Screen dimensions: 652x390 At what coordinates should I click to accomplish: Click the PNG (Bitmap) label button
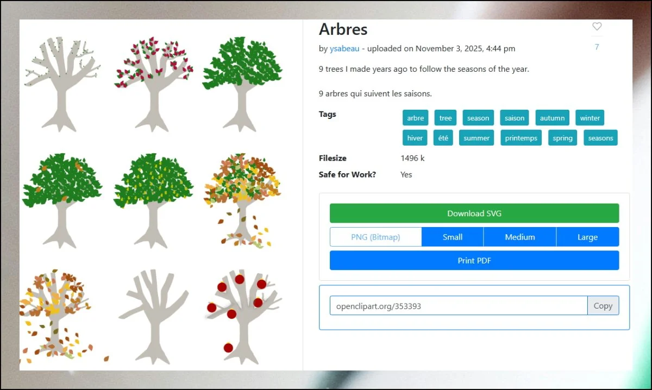375,237
